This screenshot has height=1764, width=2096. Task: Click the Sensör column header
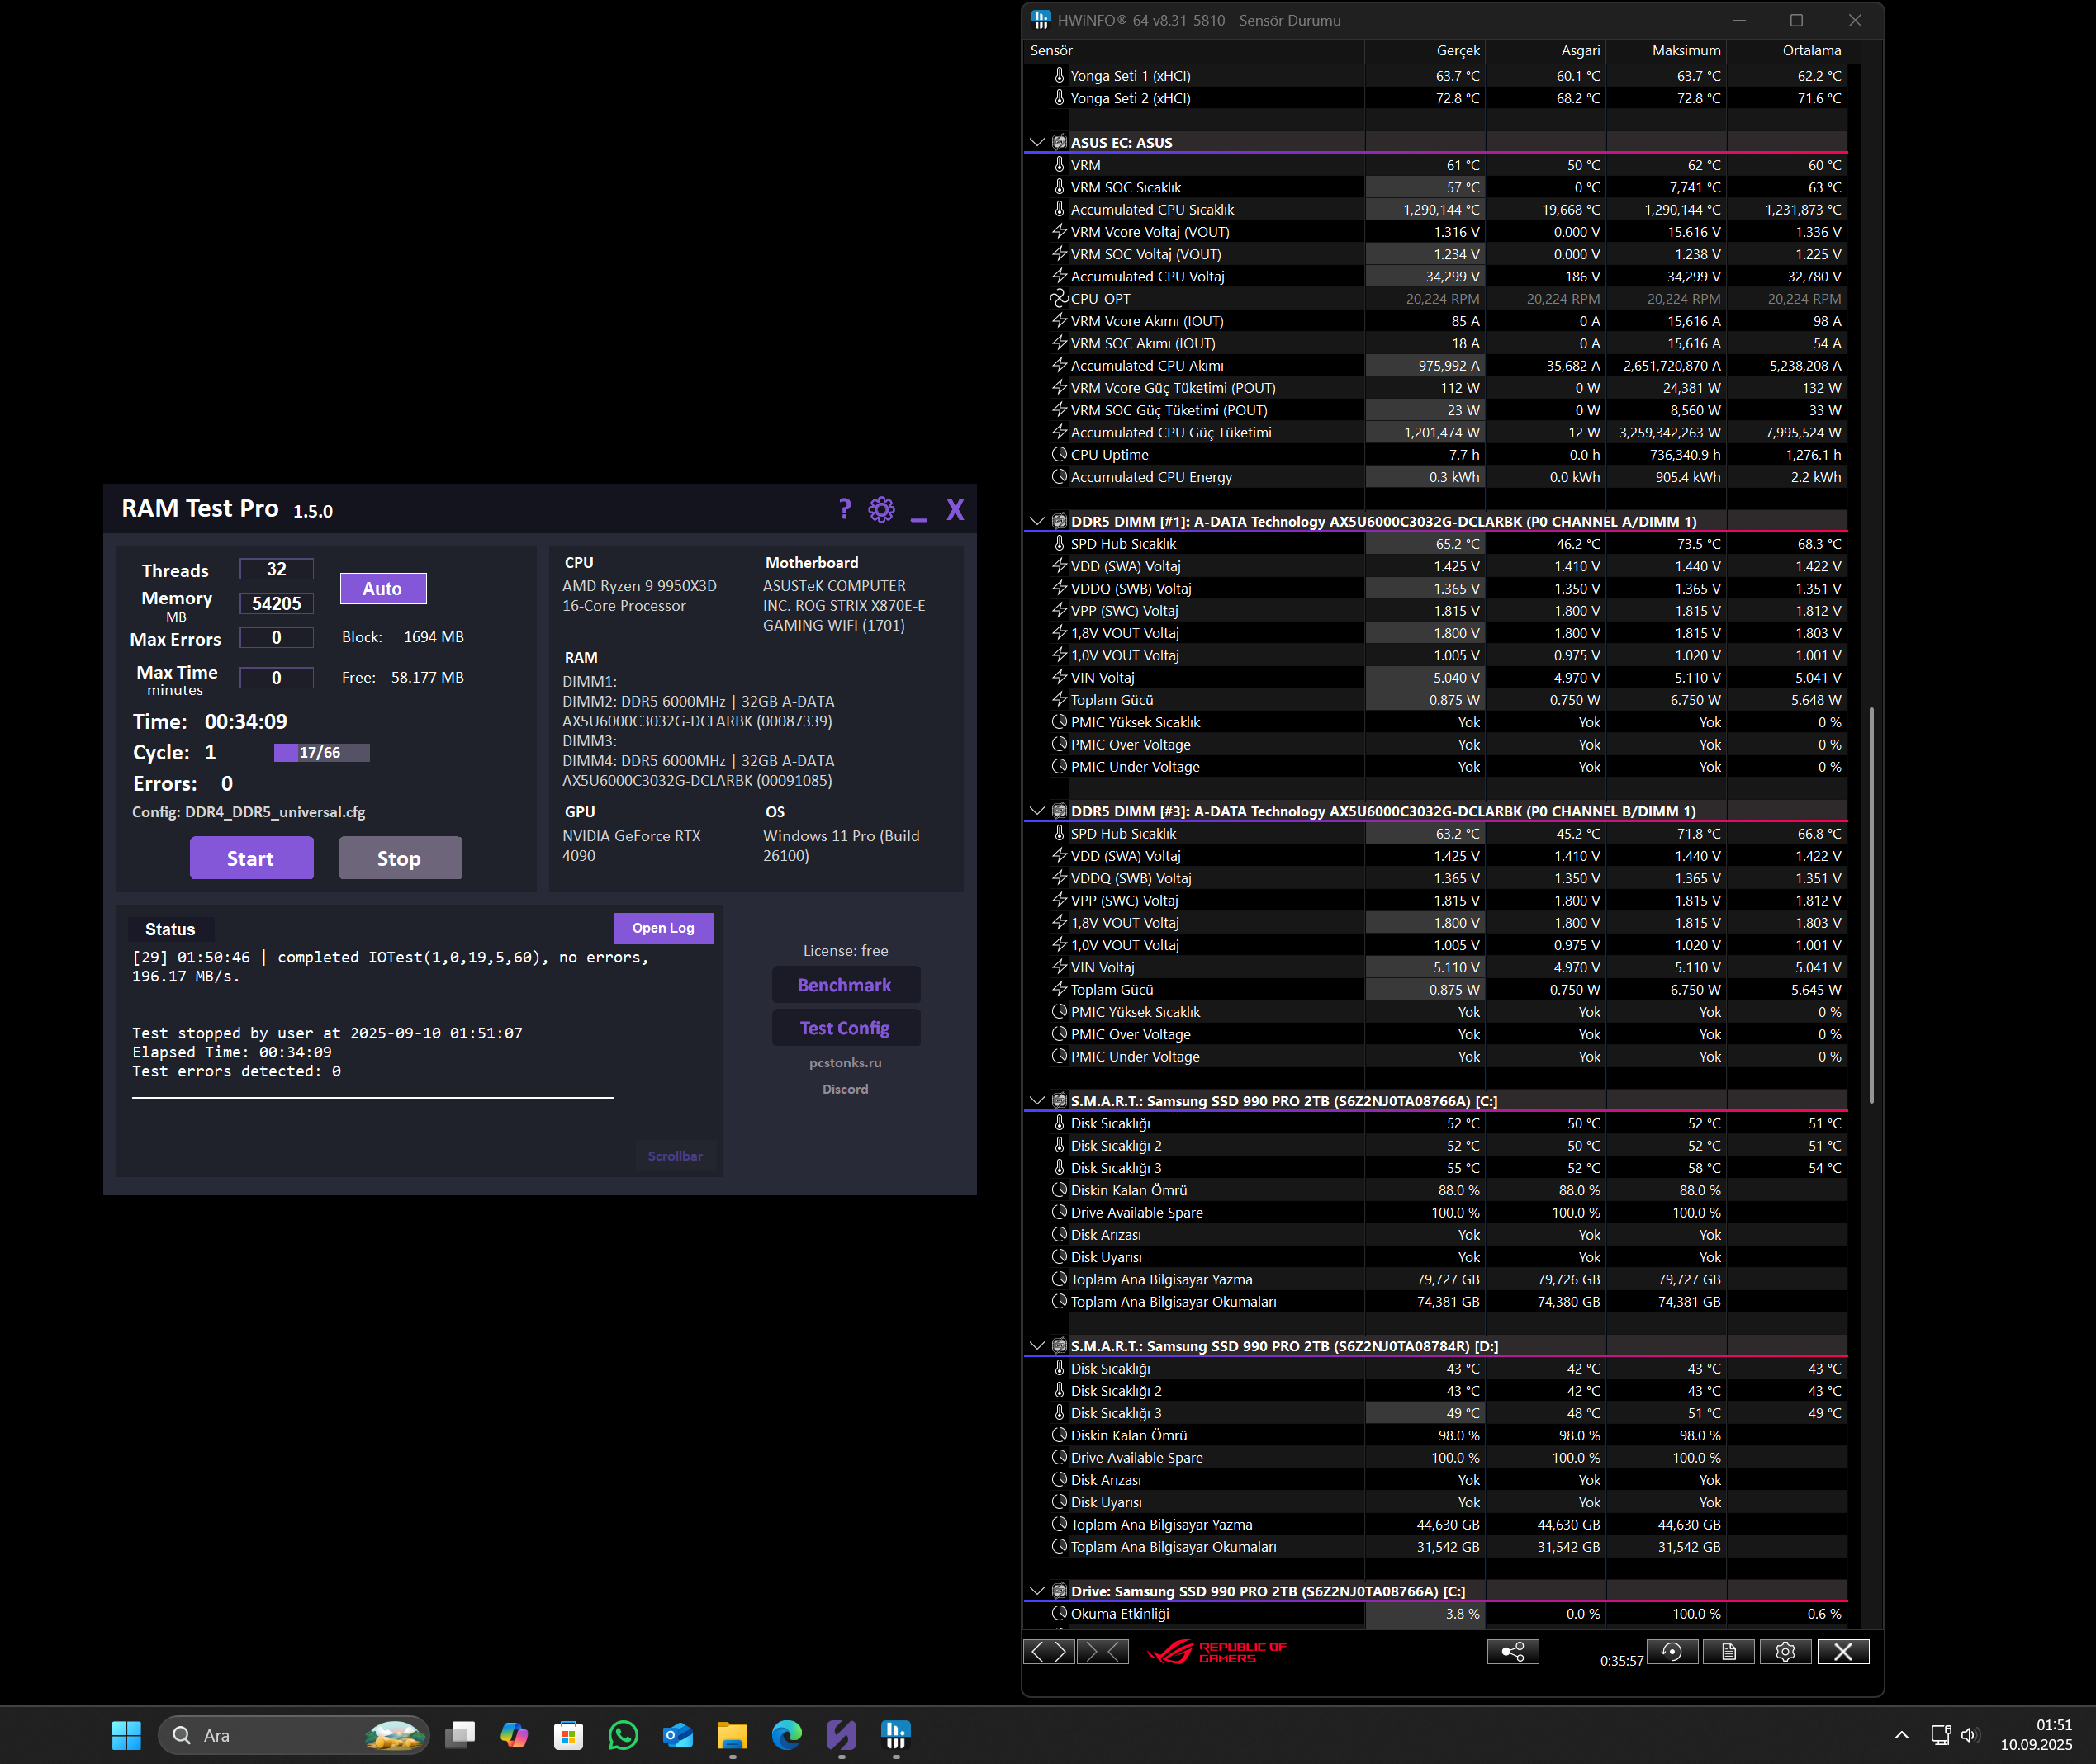pos(1194,51)
